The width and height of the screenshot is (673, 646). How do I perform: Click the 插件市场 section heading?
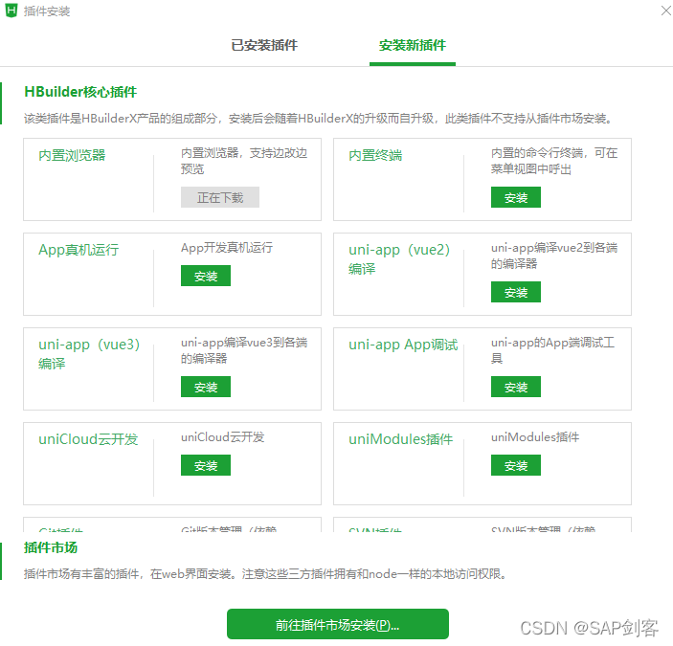[x=51, y=547]
